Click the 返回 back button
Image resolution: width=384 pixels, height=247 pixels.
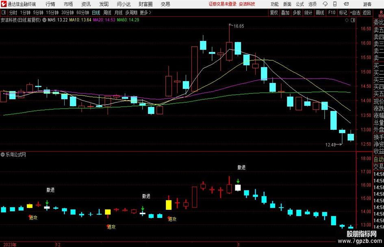pos(367,13)
